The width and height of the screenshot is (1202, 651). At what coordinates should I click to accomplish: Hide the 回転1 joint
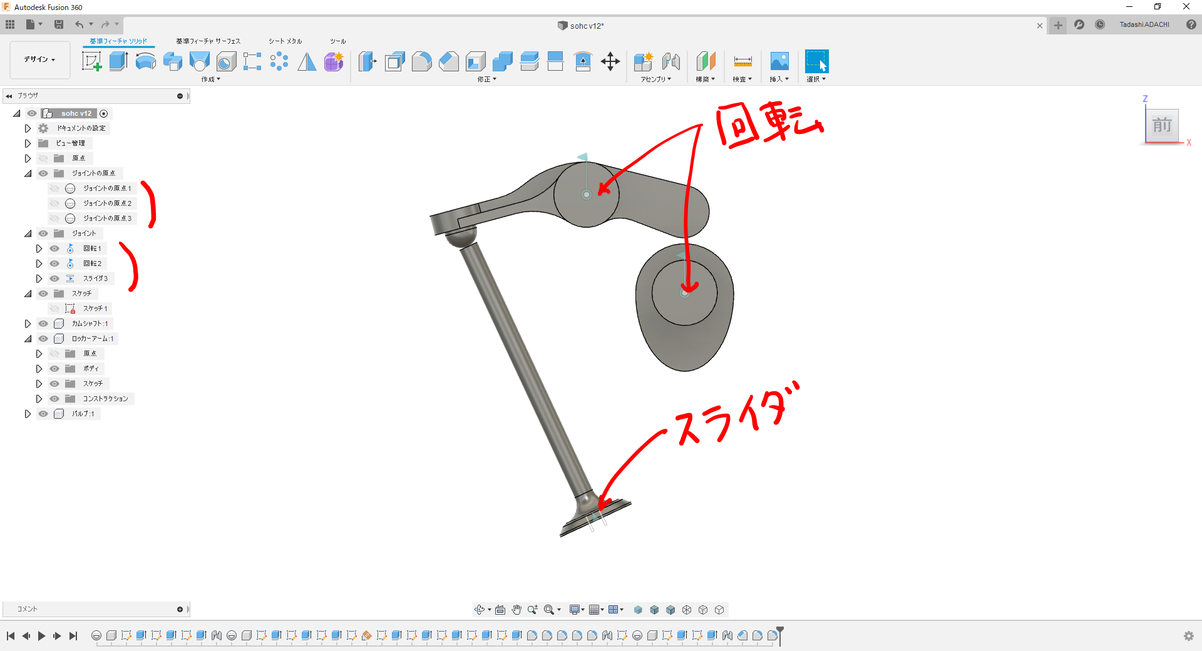pyautogui.click(x=54, y=249)
